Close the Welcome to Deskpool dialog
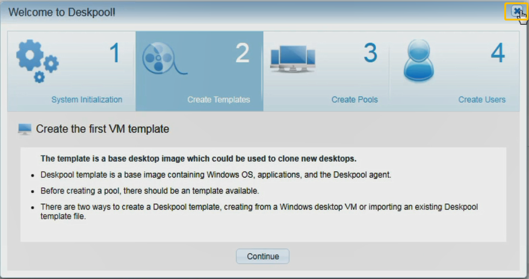The width and height of the screenshot is (529, 279). click(x=516, y=11)
